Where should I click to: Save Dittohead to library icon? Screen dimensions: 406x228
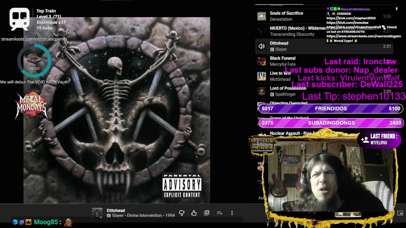206,213
